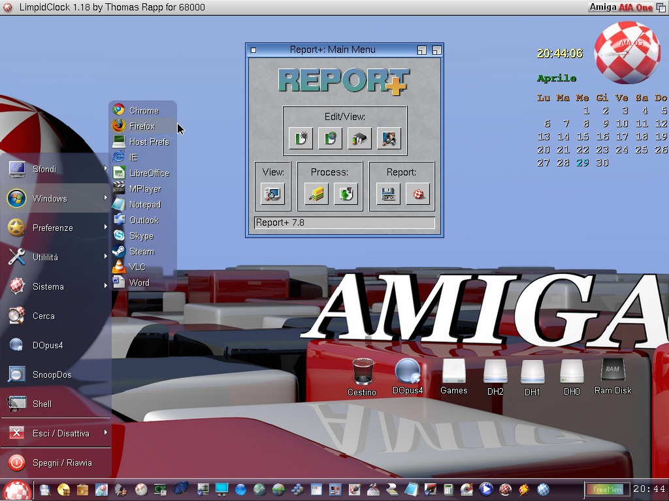The height and width of the screenshot is (501, 669).
Task: Choose SnoopDos in the start menu
Action: pos(52,374)
